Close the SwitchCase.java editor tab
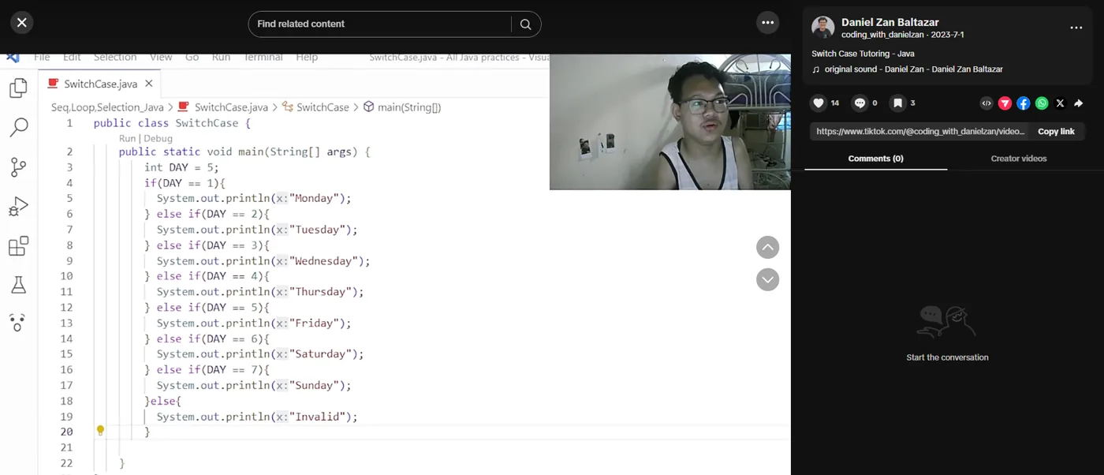1104x475 pixels. [x=148, y=84]
